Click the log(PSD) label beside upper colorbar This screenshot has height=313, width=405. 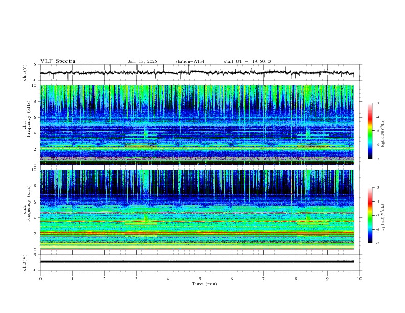click(382, 133)
